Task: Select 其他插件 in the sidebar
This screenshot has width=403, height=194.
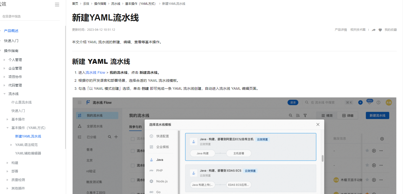Action: tap(18, 188)
